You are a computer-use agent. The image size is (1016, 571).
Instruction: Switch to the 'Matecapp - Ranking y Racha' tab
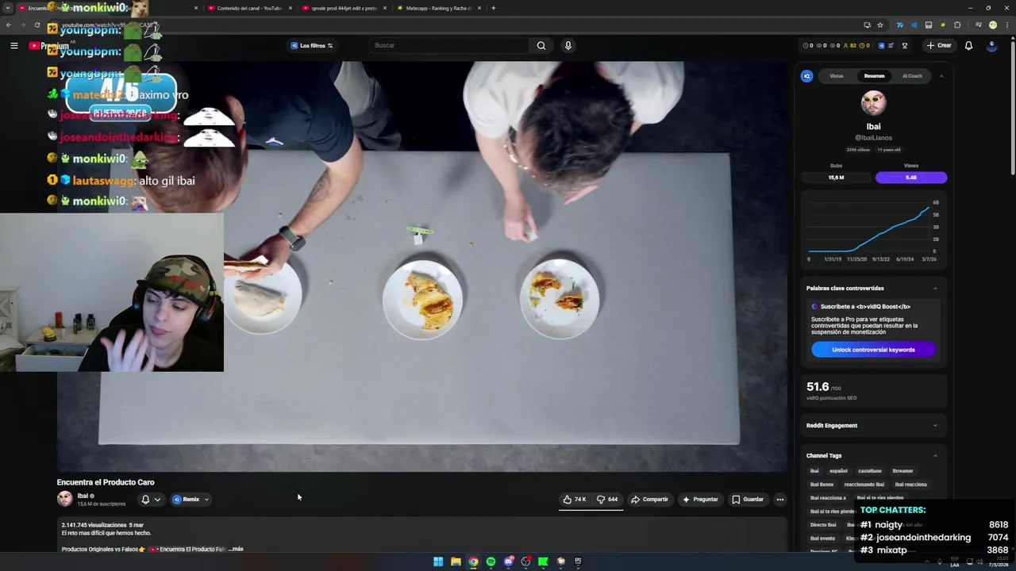coord(438,8)
